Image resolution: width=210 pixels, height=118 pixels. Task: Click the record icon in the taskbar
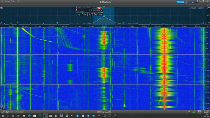[x=115, y=116]
